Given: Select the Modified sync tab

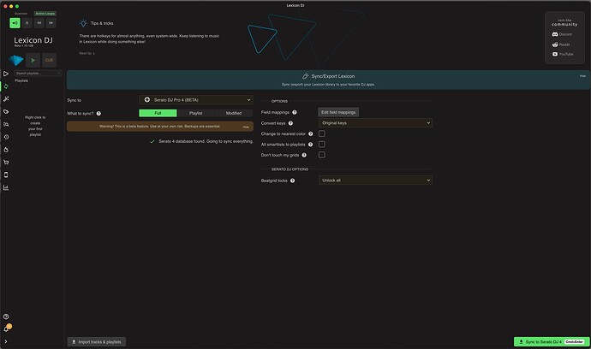Looking at the screenshot, I should [234, 113].
